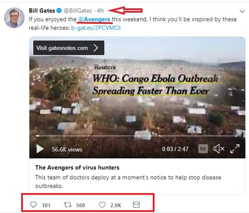Image resolution: width=249 pixels, height=213 pixels.
Task: Play the Ebola outbreak video
Action: tap(40, 149)
